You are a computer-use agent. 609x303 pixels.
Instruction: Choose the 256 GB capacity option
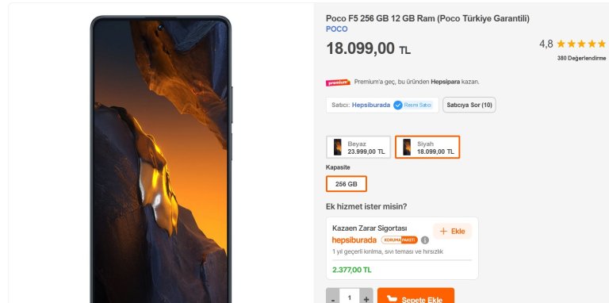(346, 184)
